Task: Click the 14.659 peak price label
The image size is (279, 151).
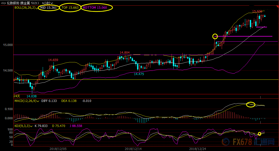Action: (53, 60)
